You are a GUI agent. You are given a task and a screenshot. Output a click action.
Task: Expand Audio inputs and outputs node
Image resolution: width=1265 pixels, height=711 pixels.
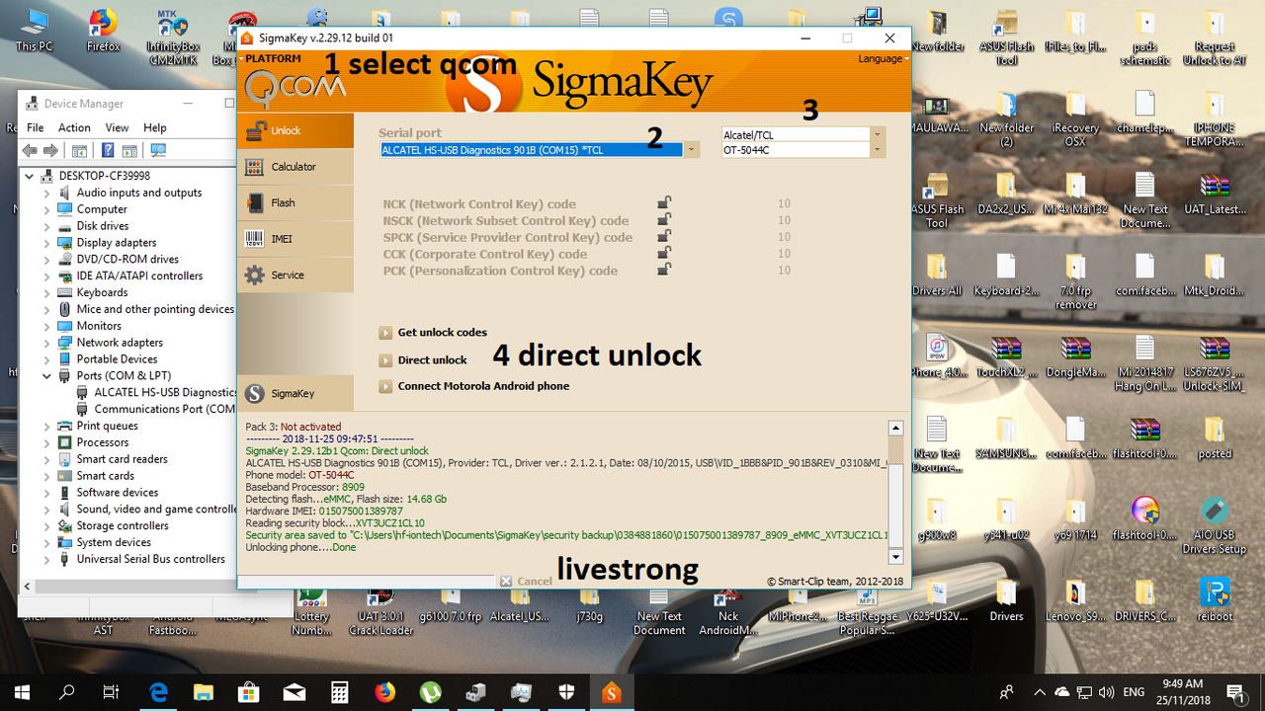[46, 193]
